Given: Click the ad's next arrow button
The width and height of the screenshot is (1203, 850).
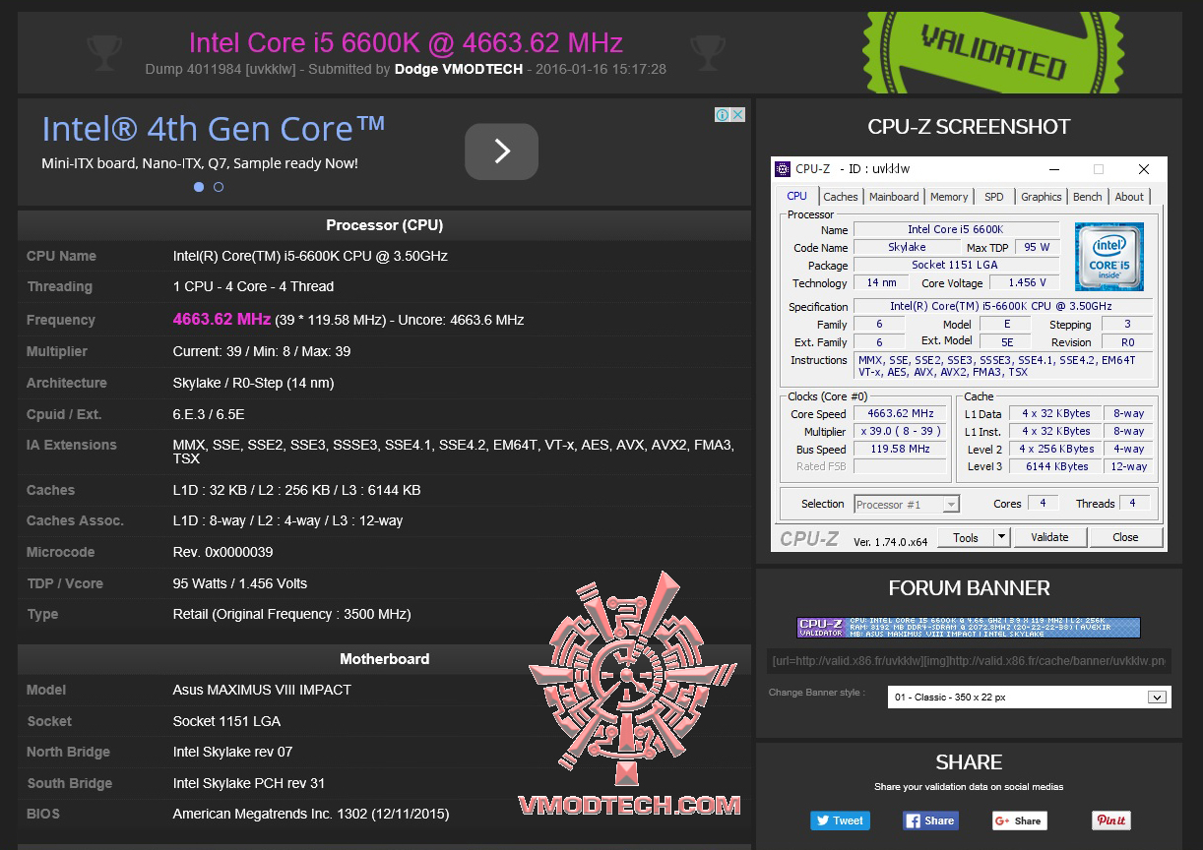Looking at the screenshot, I should pyautogui.click(x=501, y=152).
